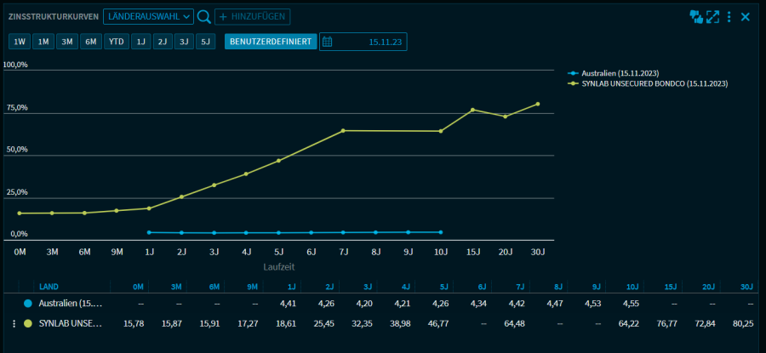Image resolution: width=766 pixels, height=353 pixels.
Task: Click the search magnifier icon
Action: coord(203,16)
